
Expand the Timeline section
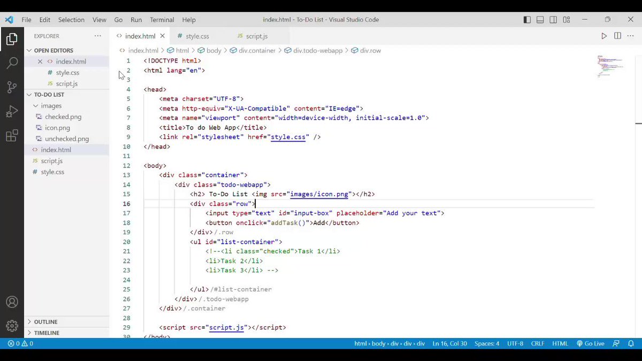pos(47,333)
